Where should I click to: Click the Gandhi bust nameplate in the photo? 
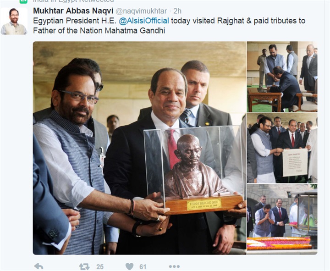(204, 205)
